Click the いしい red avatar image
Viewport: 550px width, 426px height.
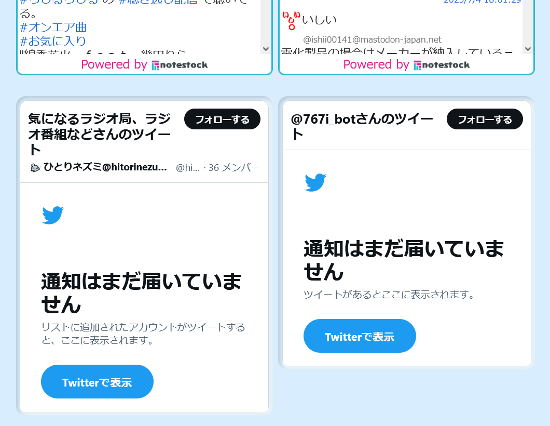coord(292,21)
